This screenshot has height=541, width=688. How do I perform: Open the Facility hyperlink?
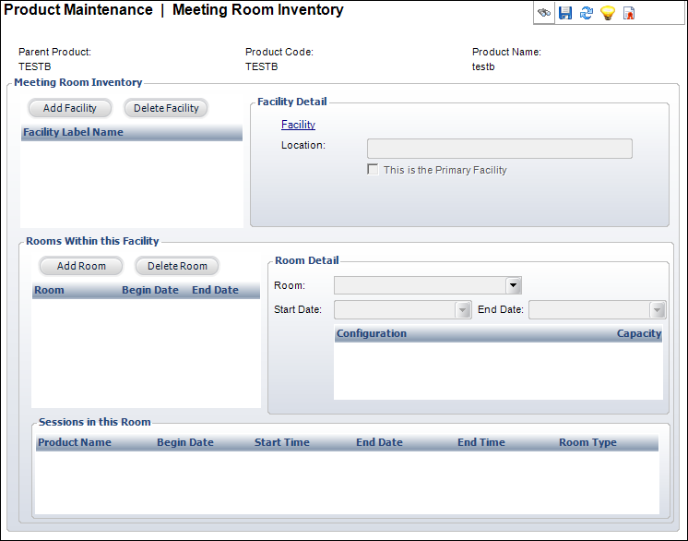coord(299,125)
